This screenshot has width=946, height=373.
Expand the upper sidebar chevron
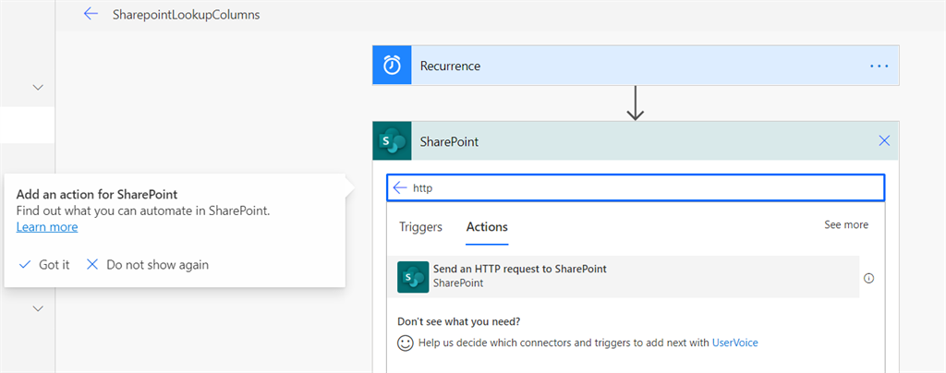(x=38, y=88)
